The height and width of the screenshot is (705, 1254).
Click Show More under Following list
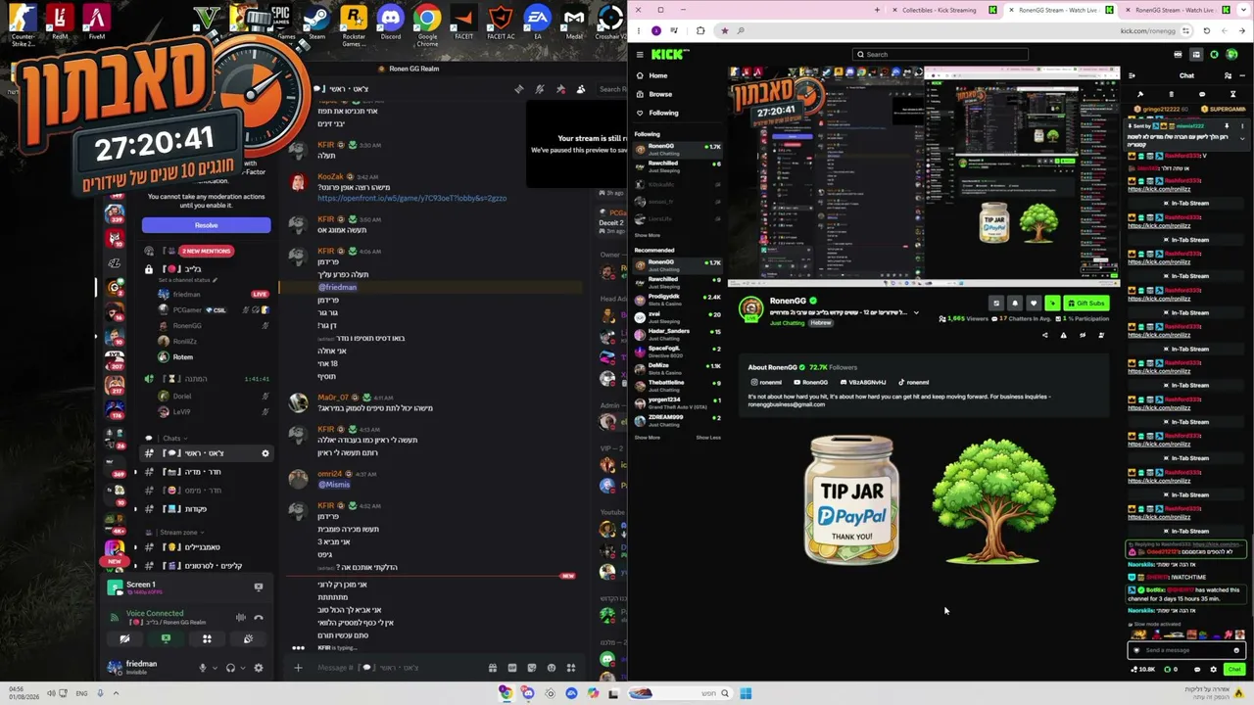click(647, 235)
